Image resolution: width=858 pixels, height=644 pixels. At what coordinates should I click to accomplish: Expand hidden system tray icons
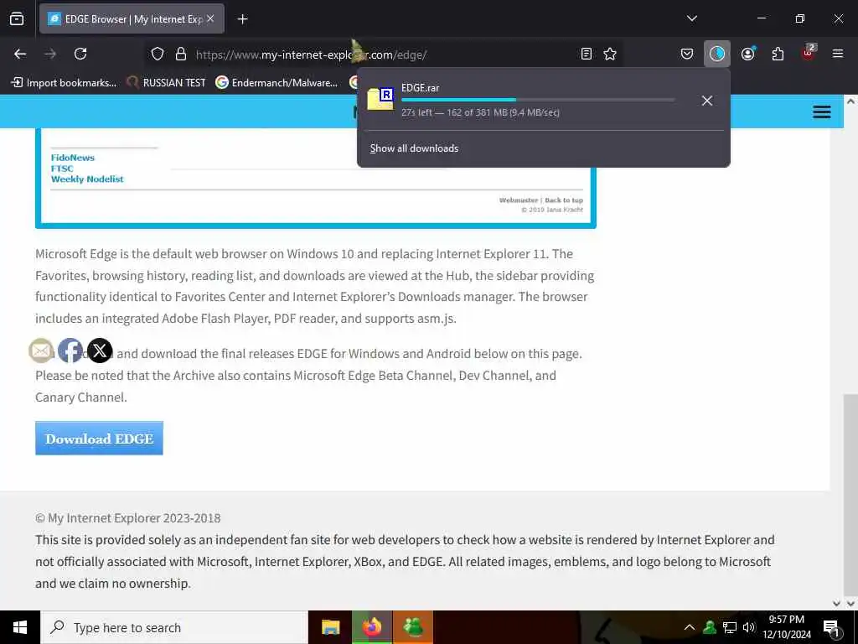point(690,627)
